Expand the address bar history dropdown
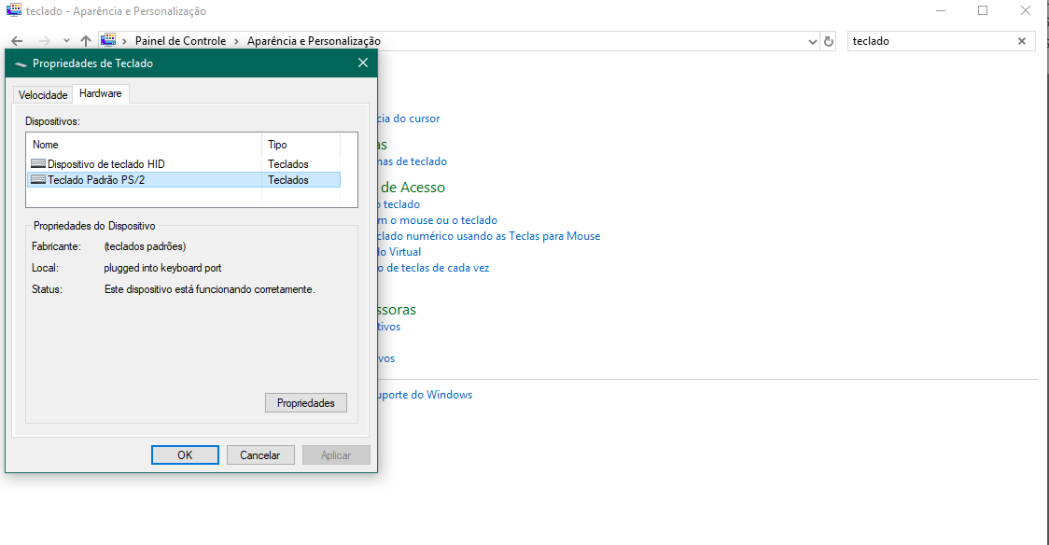 (812, 41)
